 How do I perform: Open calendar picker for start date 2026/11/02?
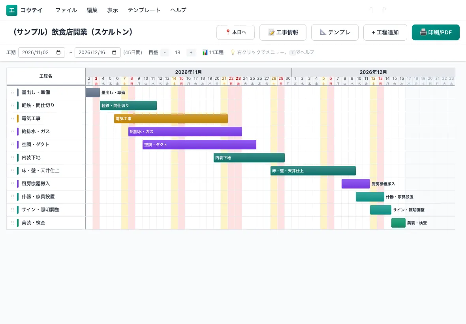pyautogui.click(x=58, y=52)
